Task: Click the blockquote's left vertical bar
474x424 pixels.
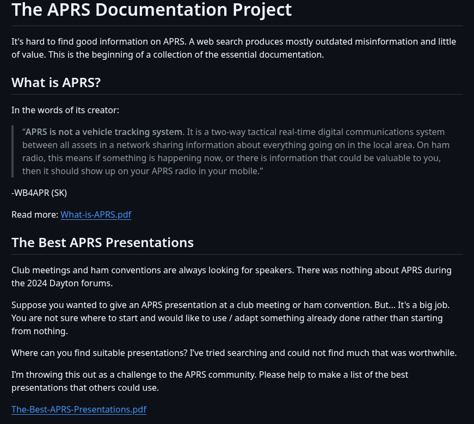Action: (x=13, y=151)
